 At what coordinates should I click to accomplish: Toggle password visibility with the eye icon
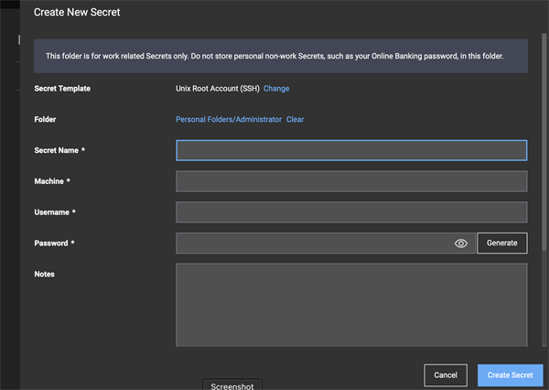pos(461,244)
